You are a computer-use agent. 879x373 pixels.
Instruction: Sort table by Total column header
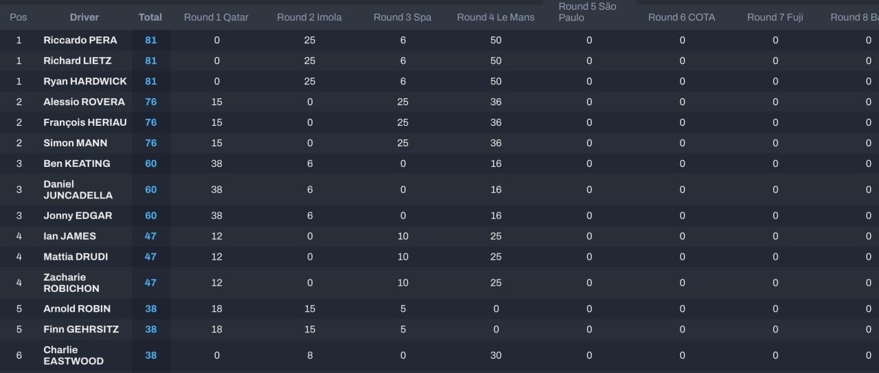pos(150,17)
